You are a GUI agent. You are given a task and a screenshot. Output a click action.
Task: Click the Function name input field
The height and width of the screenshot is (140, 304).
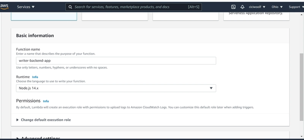[116, 61]
